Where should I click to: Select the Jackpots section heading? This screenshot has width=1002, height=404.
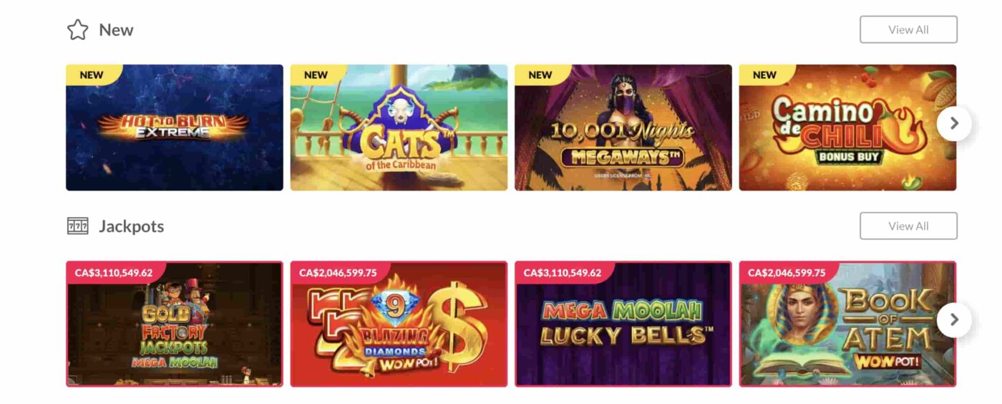coord(132,226)
